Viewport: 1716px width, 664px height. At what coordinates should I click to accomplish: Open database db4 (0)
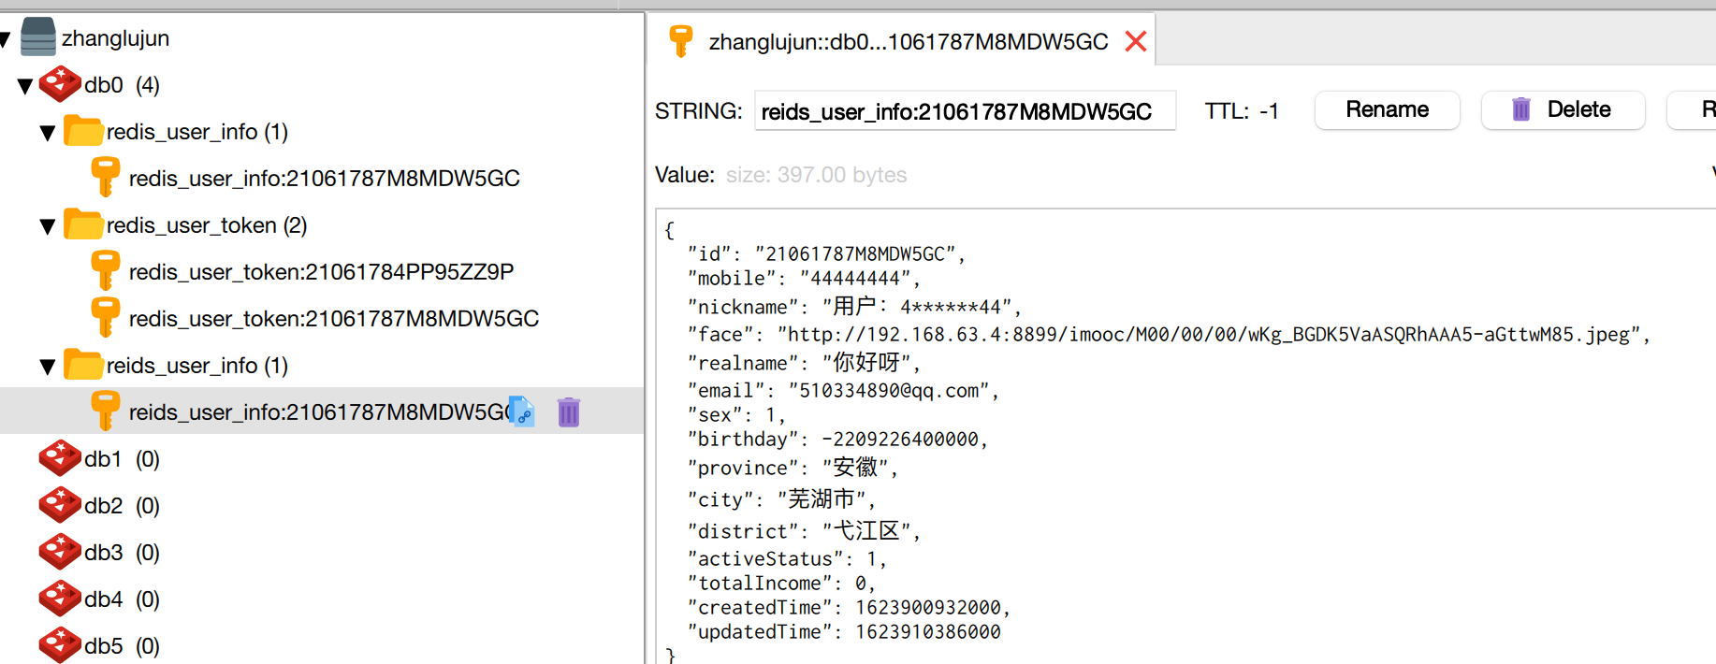122,599
